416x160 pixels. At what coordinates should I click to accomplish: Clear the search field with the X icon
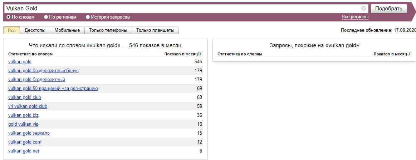(363, 8)
